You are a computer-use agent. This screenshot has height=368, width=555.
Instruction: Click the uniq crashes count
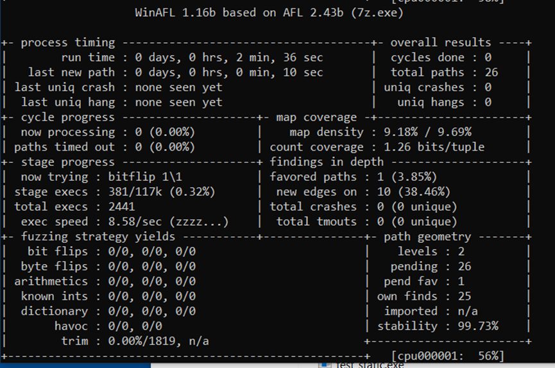tap(488, 87)
